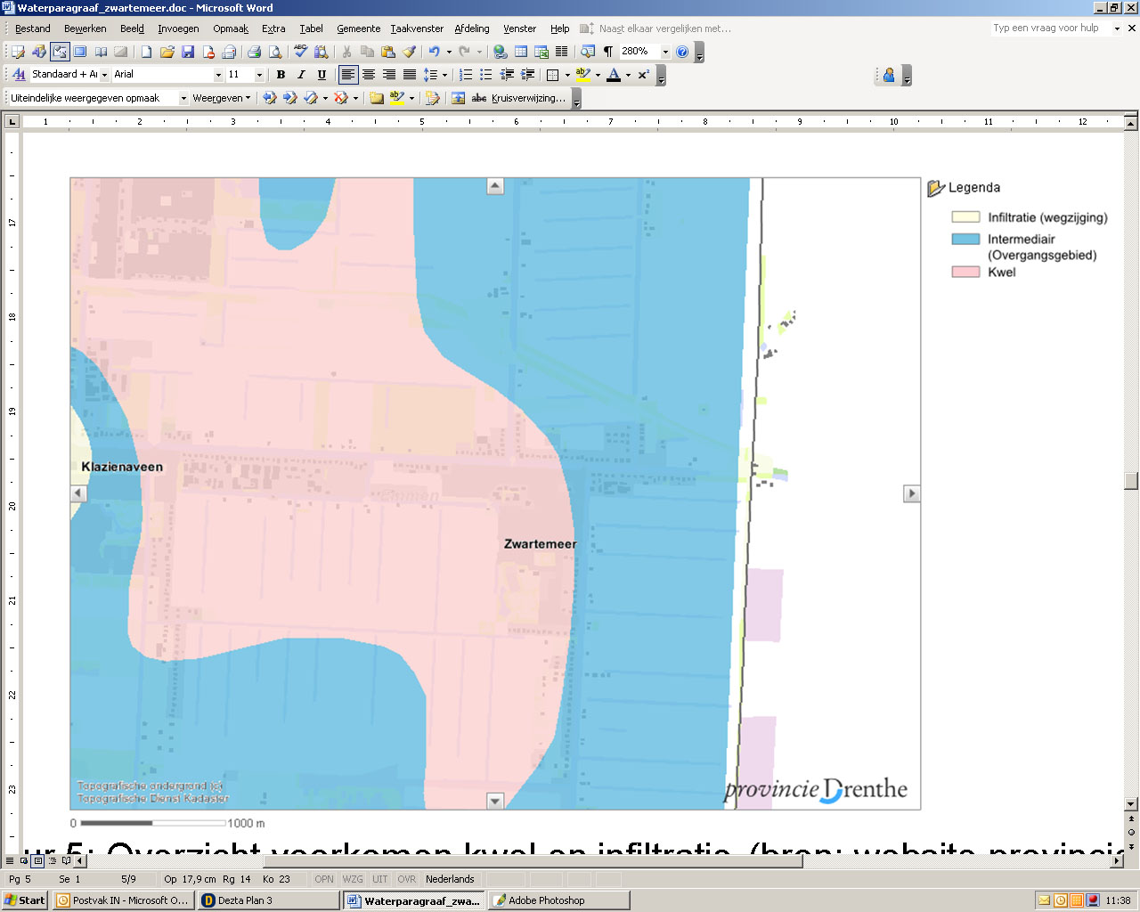Click the Save document icon
This screenshot has height=912, width=1140.
click(x=188, y=52)
